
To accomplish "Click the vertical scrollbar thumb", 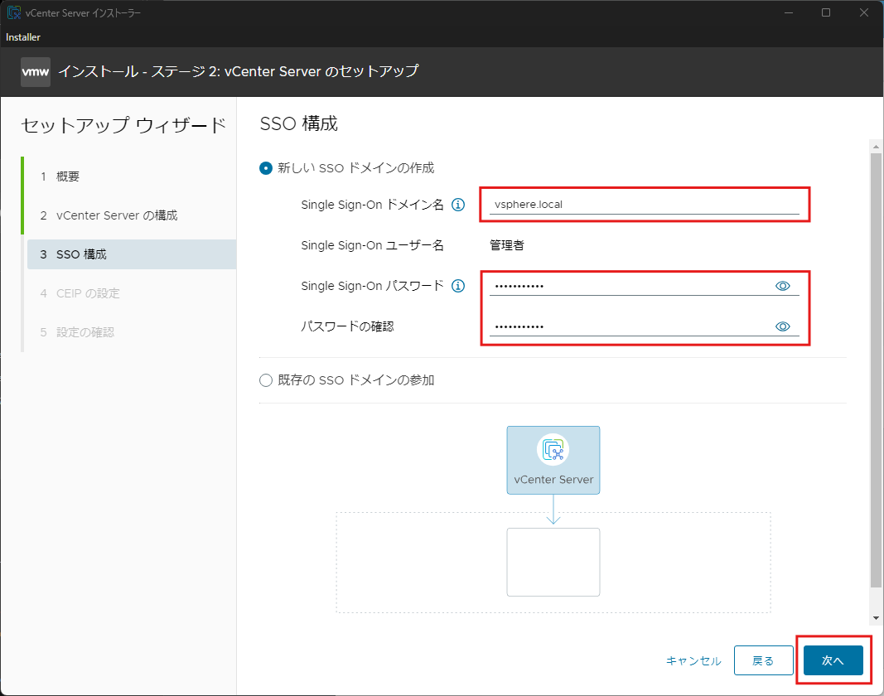I will pyautogui.click(x=876, y=371).
